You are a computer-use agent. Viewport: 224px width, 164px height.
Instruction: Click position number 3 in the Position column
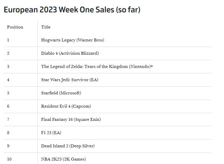tap(8, 67)
